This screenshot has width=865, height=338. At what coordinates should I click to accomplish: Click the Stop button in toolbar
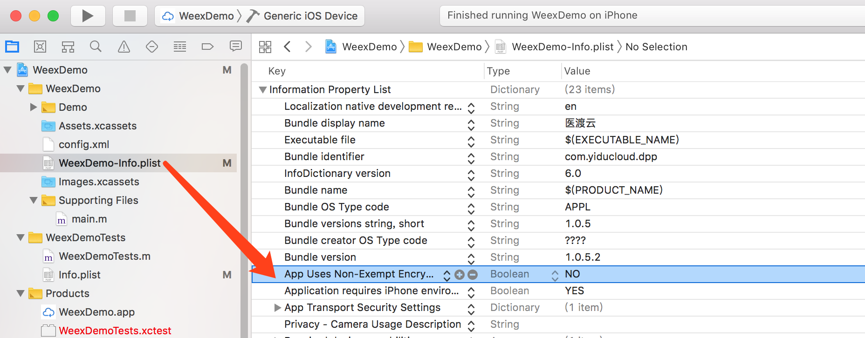click(130, 16)
